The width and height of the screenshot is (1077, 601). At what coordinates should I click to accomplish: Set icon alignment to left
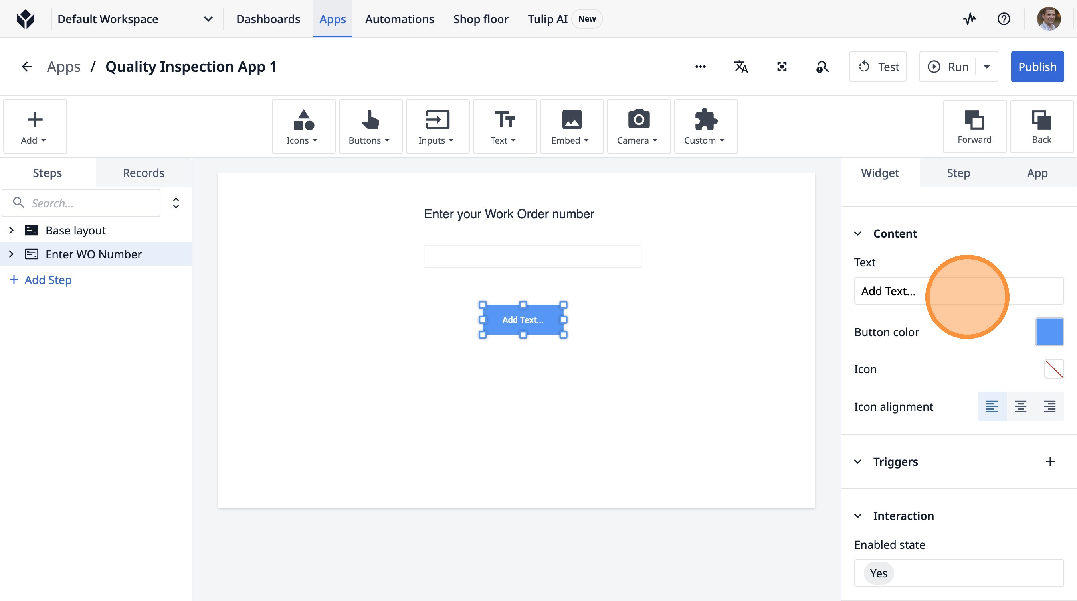(992, 406)
